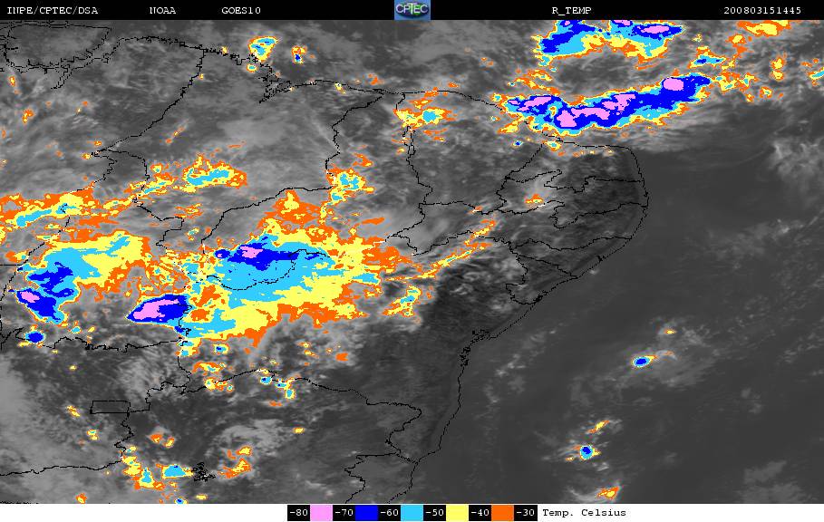
Task: Click the GOES10 satellite label
Action: (x=241, y=11)
